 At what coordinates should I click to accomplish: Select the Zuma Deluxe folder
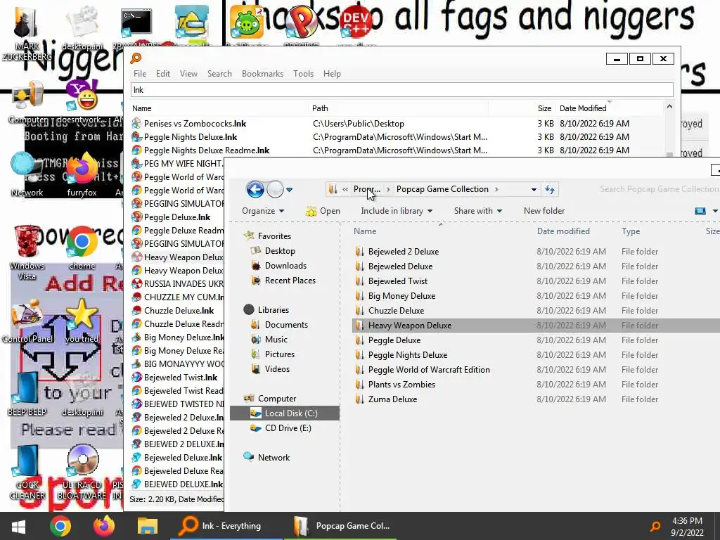point(392,399)
